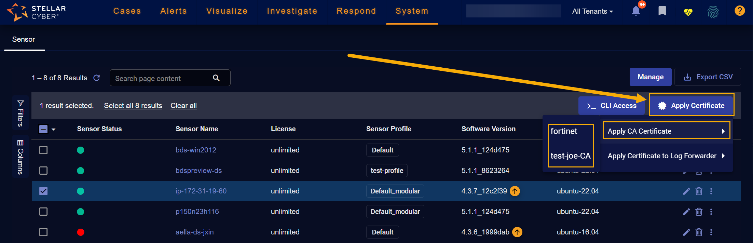
Task: Click the bookmark icon in header
Action: pyautogui.click(x=662, y=11)
